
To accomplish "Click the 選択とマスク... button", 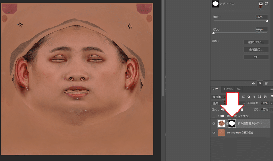I will point(256,42).
